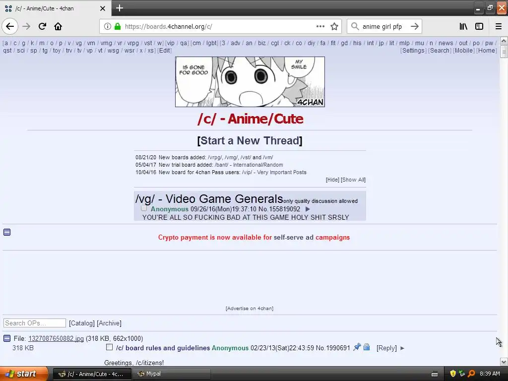Open board Settings link
The width and height of the screenshot is (508, 381).
click(413, 51)
